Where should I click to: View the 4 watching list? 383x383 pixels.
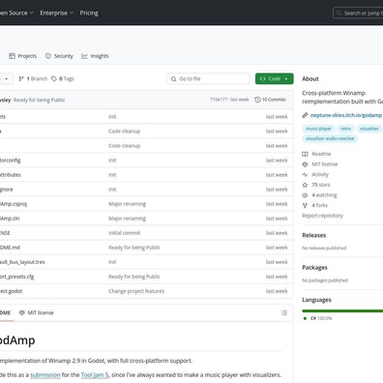[324, 195]
